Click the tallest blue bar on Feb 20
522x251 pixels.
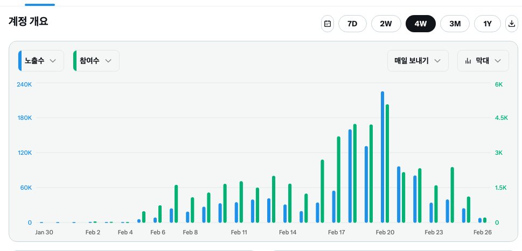pos(382,157)
